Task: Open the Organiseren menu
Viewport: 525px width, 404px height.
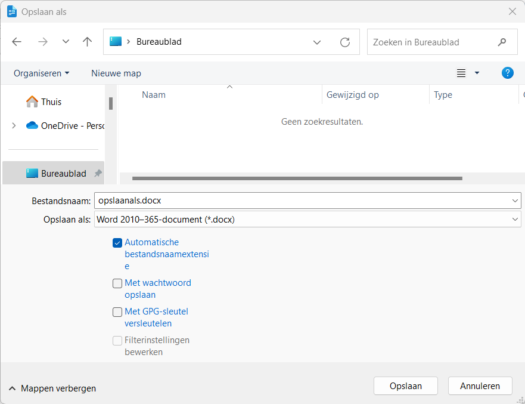Action: [41, 73]
